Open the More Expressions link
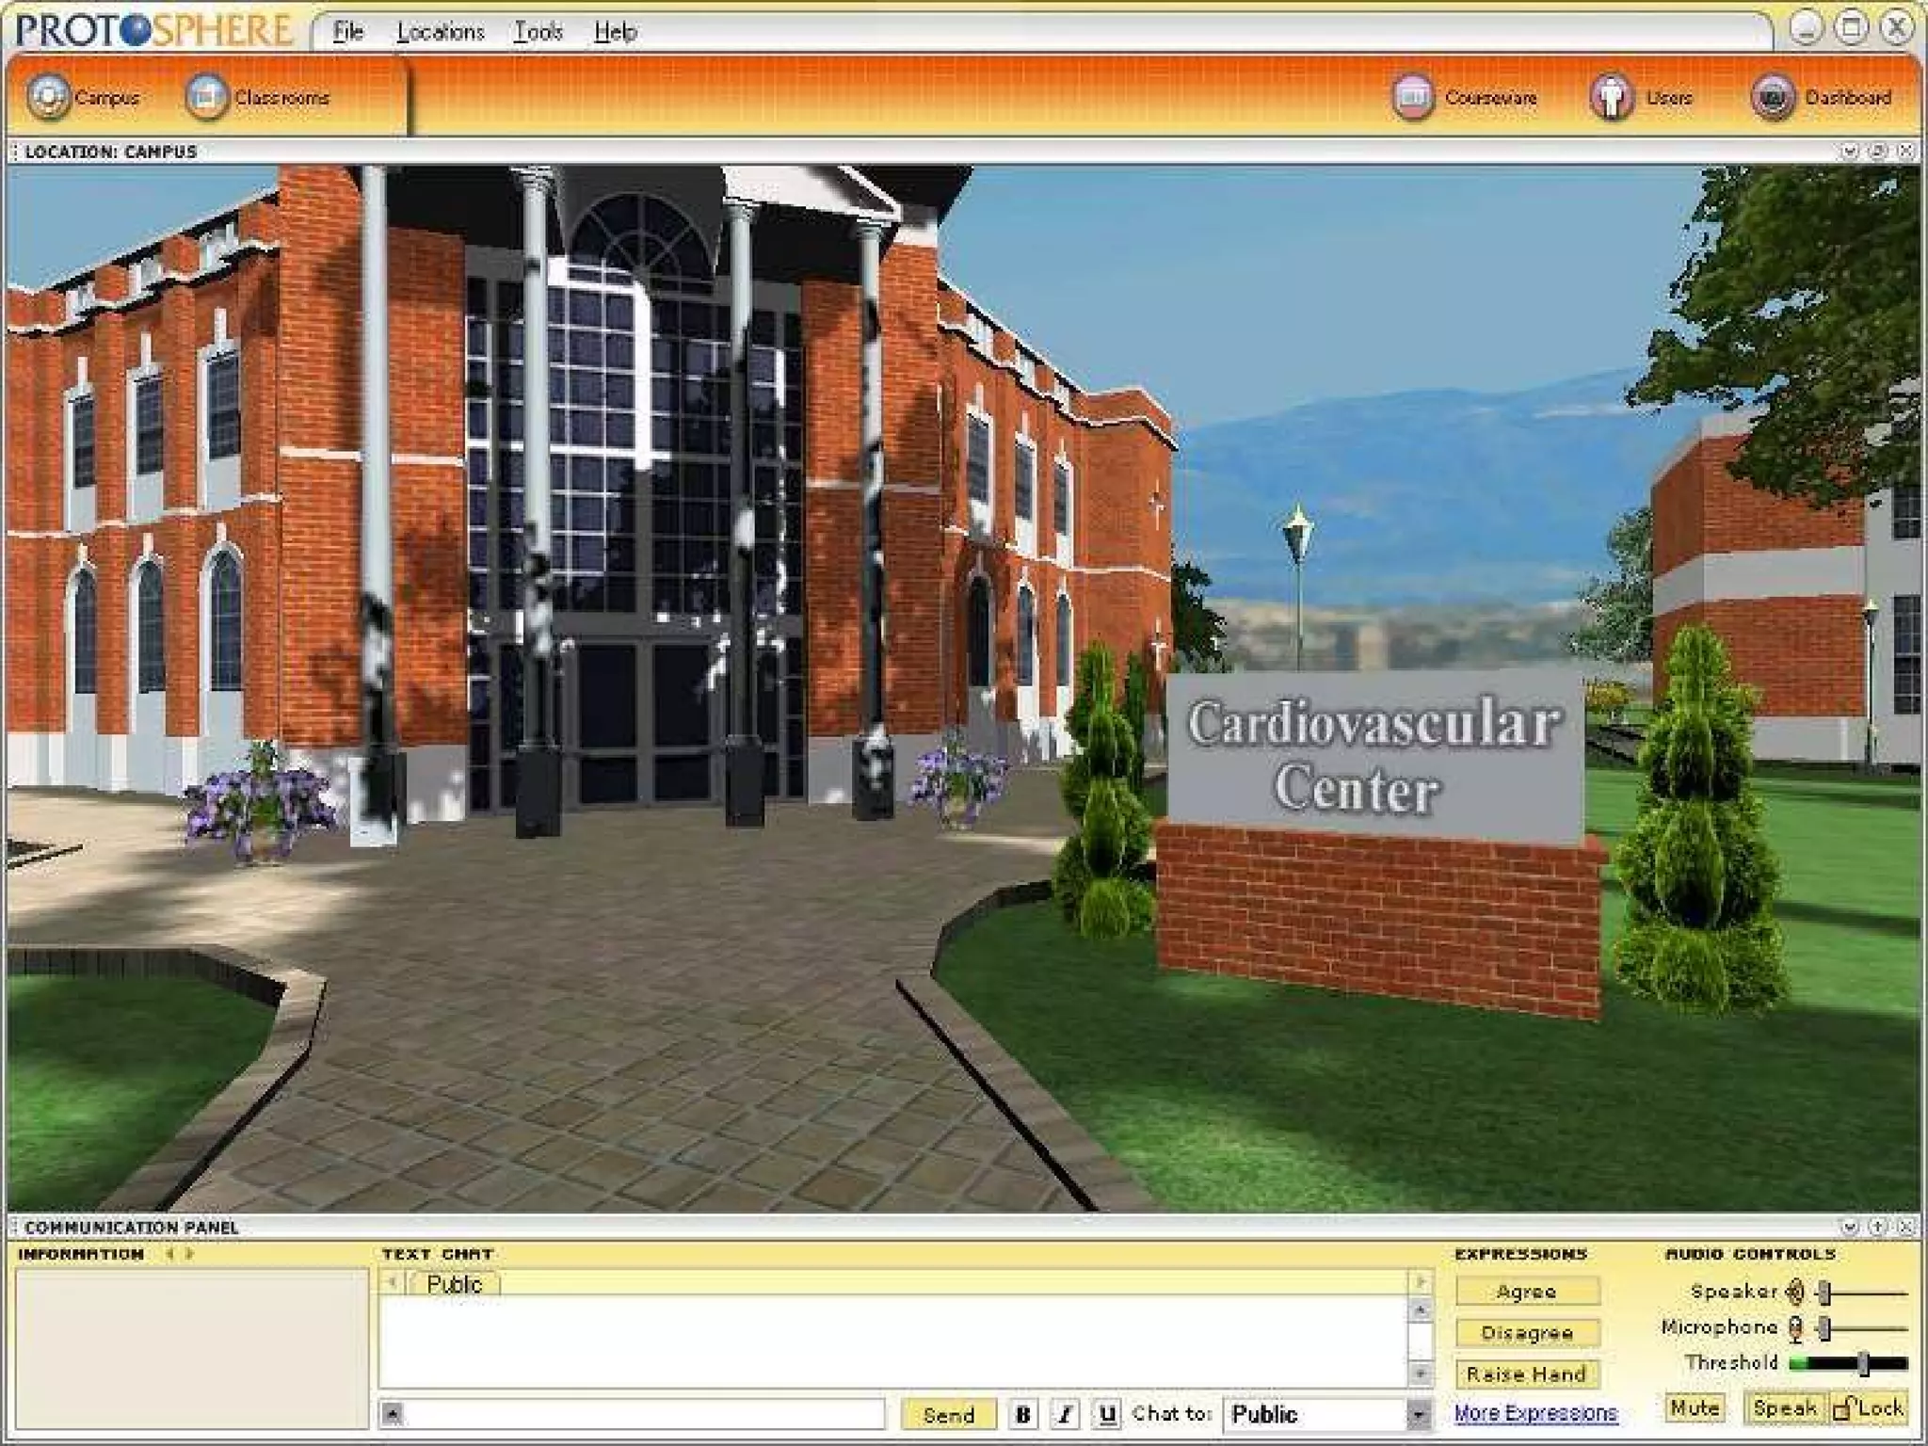 coord(1535,1413)
